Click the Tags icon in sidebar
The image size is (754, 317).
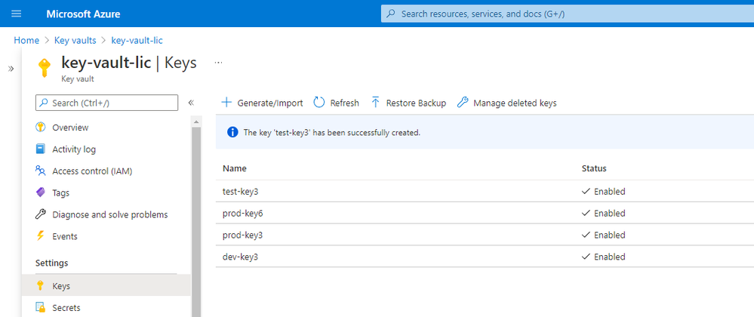(41, 193)
